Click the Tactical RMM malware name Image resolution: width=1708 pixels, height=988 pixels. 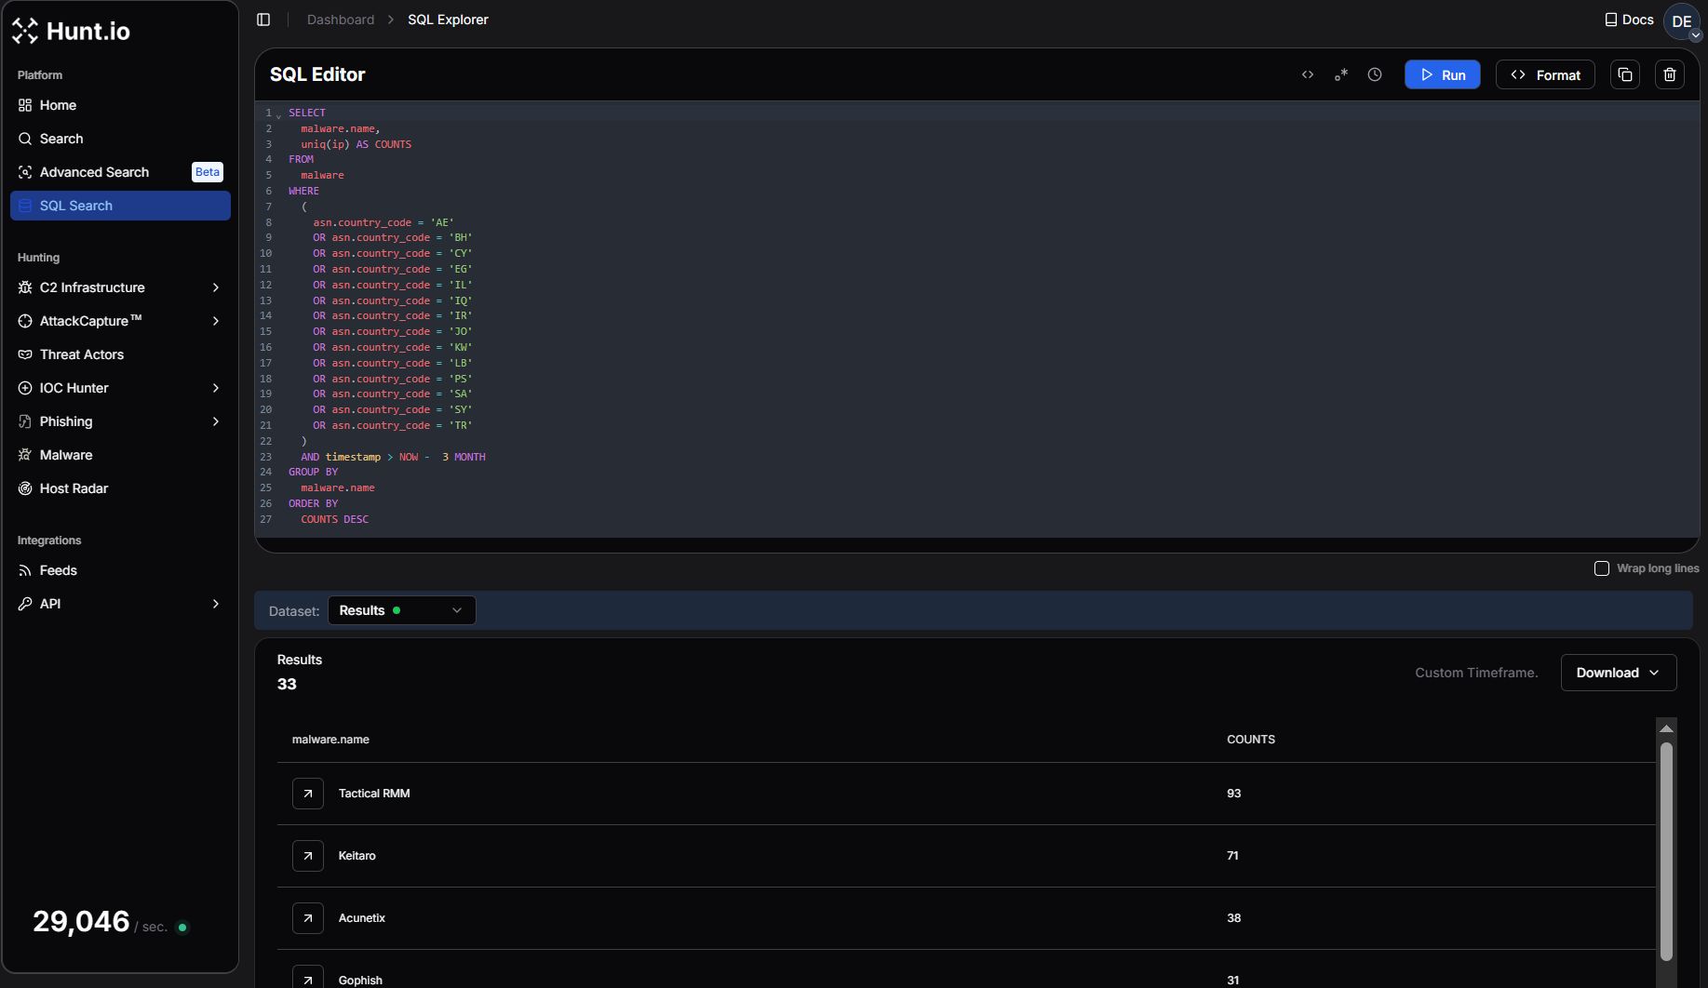tap(374, 794)
